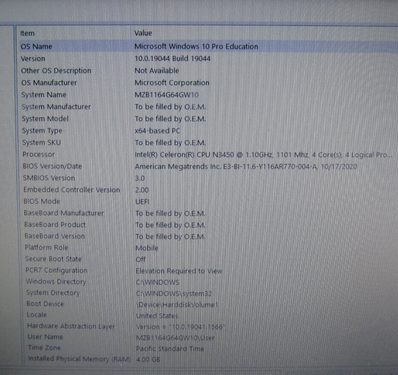The height and width of the screenshot is (375, 398).
Task: Select 'MZB1164G64GW10\User' value
Action: click(175, 338)
